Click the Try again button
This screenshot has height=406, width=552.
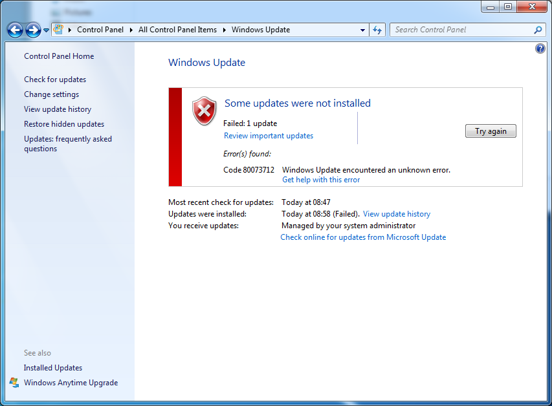click(x=491, y=131)
